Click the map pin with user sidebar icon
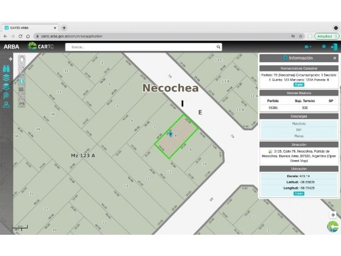Image resolution: width=341 pixels, height=256 pixels. pyautogui.click(x=6, y=104)
